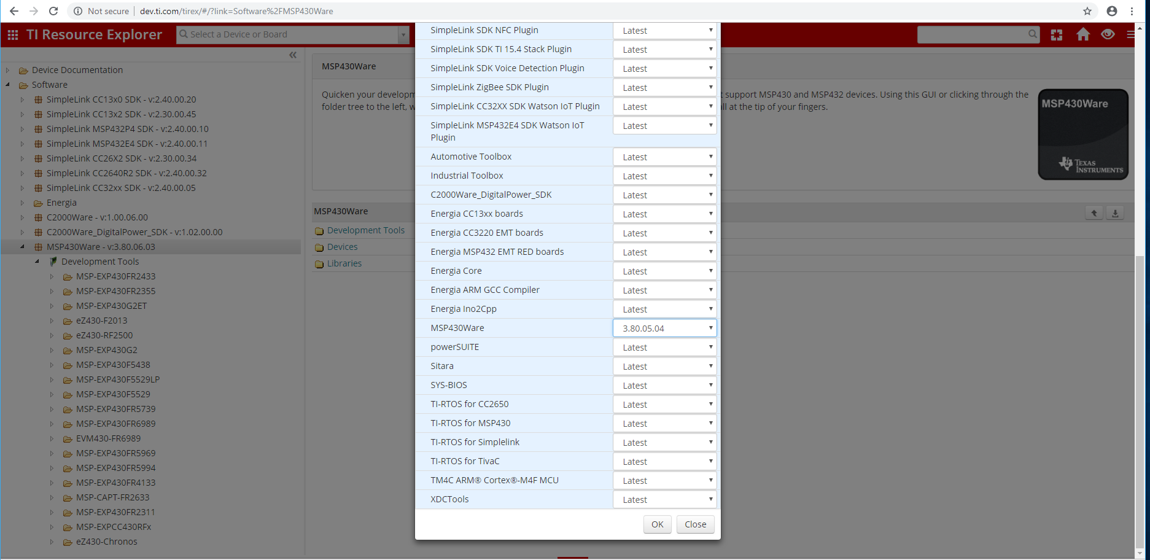Select C2000Ware_DigitalPower_SDK v:1.02.00.00 in the tree
Screen dimensions: 1150x560
(134, 232)
